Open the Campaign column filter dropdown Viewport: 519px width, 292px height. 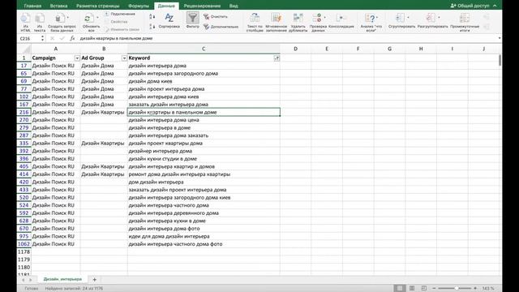77,58
